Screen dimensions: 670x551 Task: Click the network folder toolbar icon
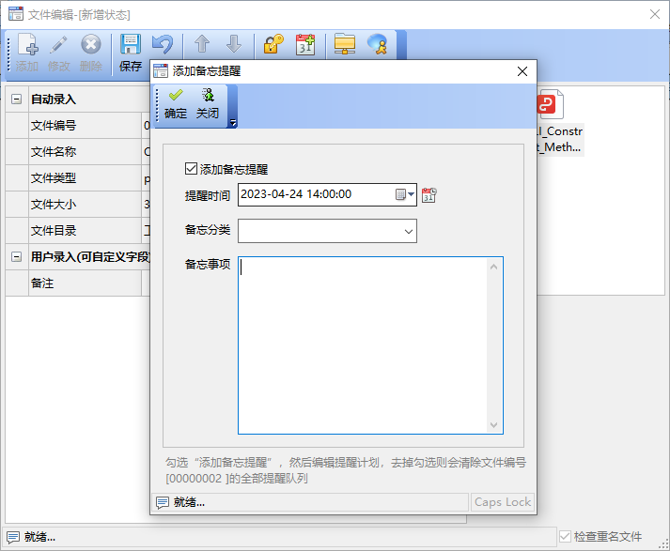click(x=345, y=44)
